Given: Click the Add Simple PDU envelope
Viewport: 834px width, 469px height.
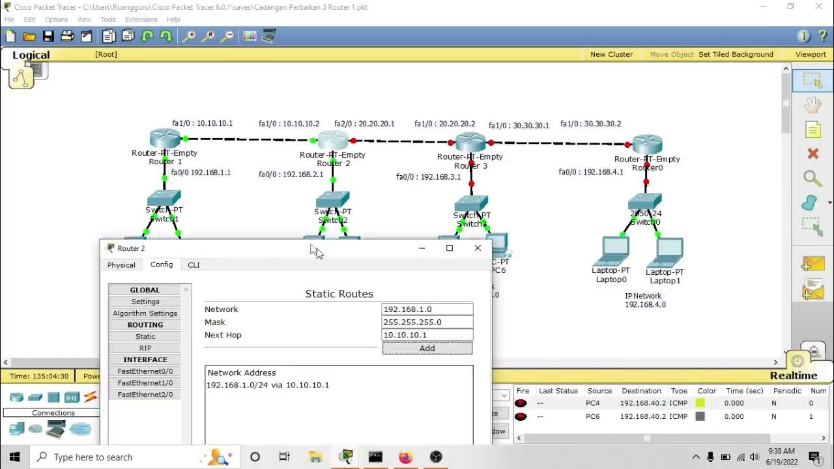Looking at the screenshot, I should pos(812,263).
